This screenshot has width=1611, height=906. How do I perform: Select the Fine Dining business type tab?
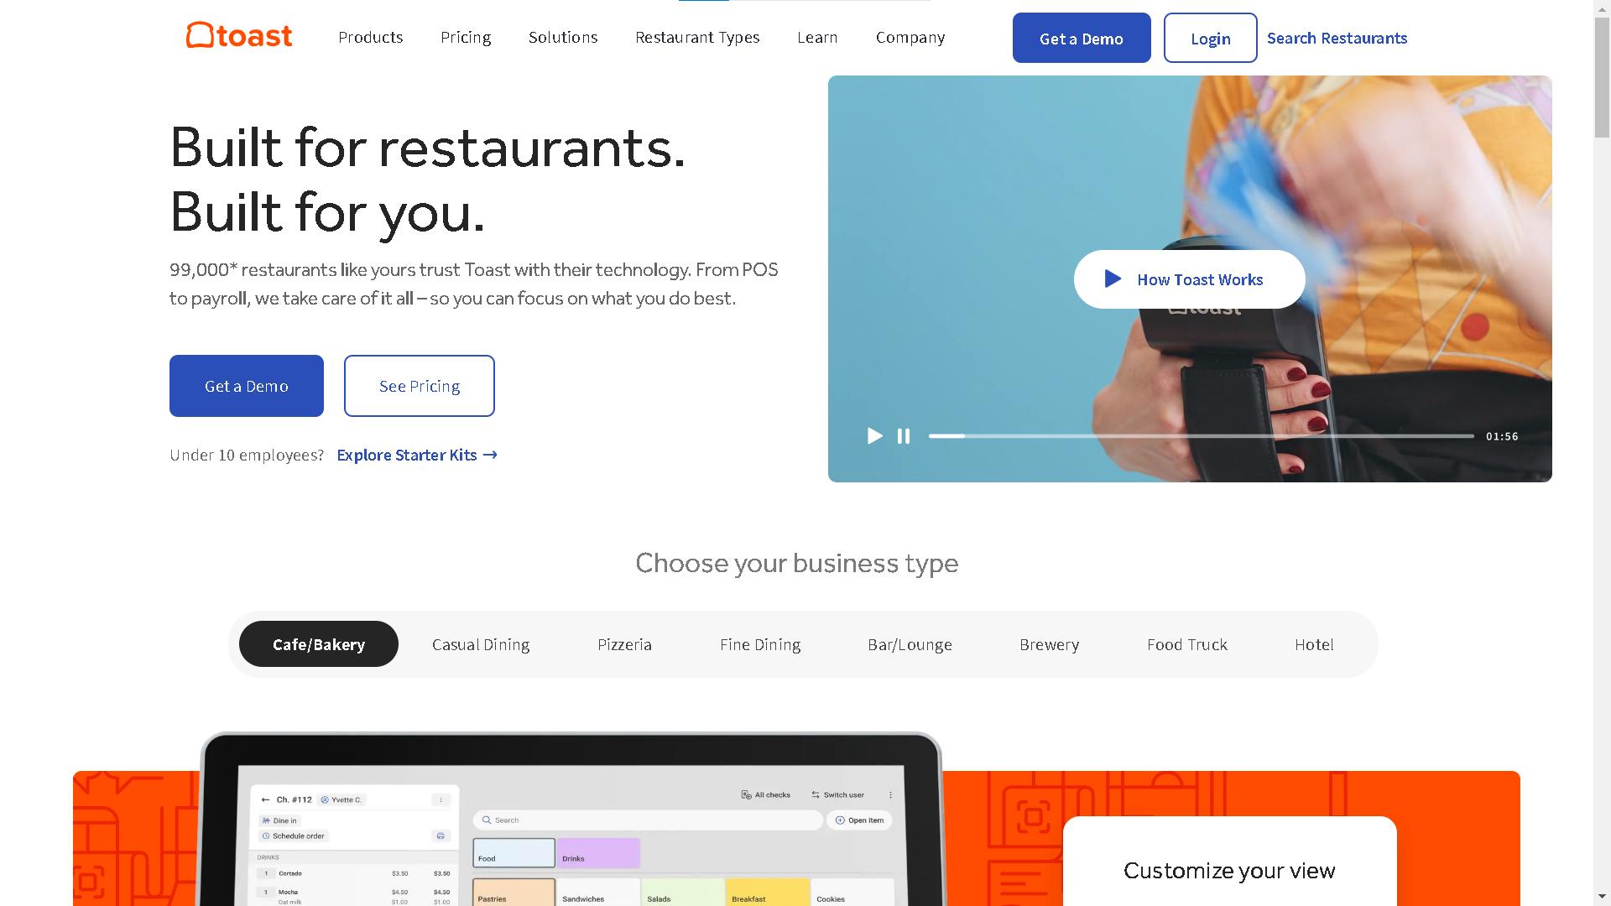[759, 643]
